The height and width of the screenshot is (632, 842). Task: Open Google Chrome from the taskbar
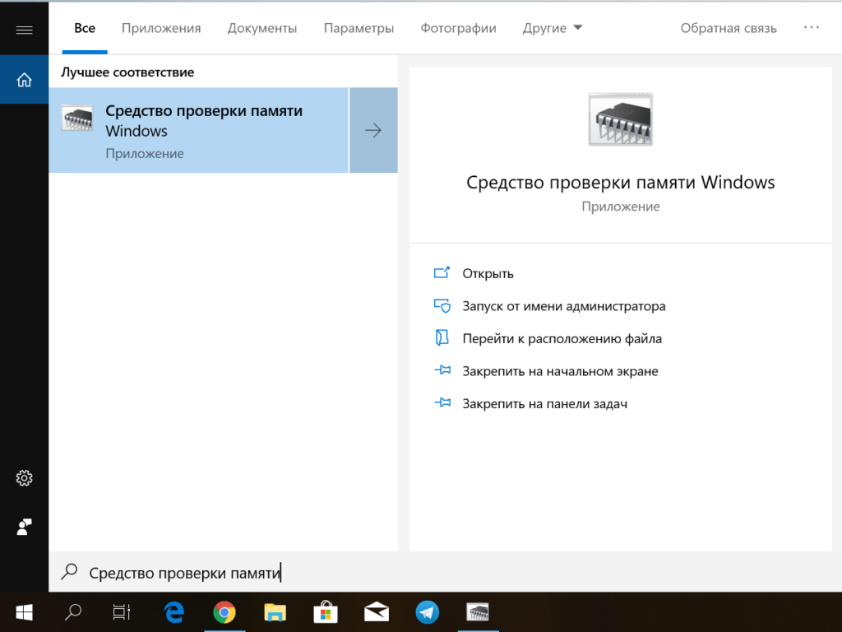pos(224,612)
